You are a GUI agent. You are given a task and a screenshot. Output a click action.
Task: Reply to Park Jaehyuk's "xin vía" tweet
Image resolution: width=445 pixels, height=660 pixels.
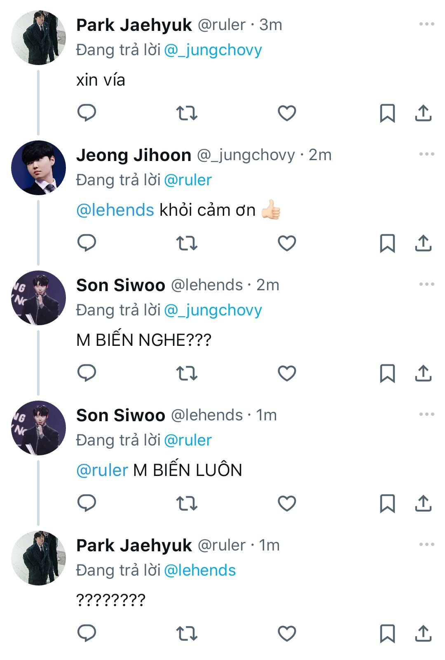[x=87, y=112]
